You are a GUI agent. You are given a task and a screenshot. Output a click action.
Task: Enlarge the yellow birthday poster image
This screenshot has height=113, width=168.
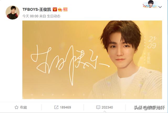click(x=92, y=60)
